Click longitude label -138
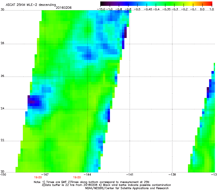 [172, 175]
